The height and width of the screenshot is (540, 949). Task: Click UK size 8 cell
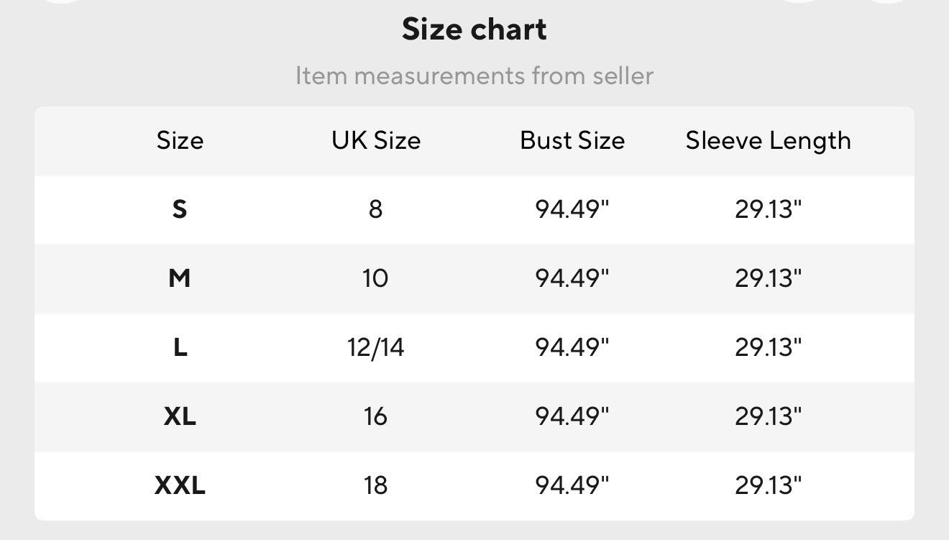376,209
